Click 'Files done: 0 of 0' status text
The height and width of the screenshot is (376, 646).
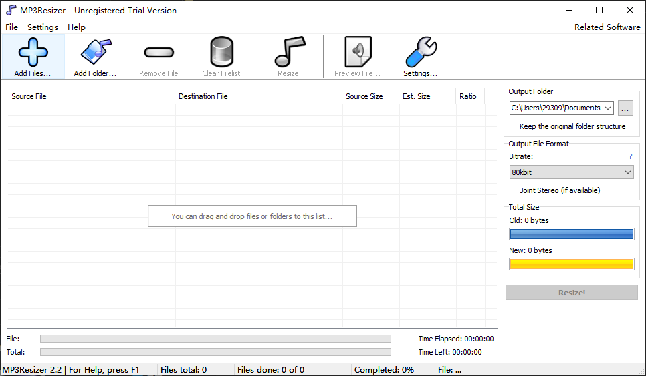tap(271, 370)
